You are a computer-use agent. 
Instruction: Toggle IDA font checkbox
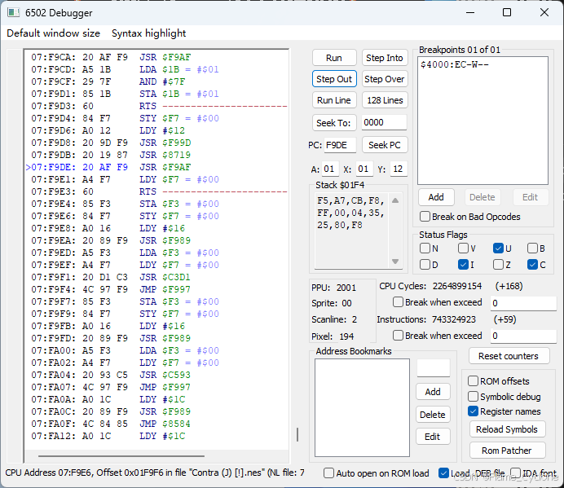[x=515, y=473]
